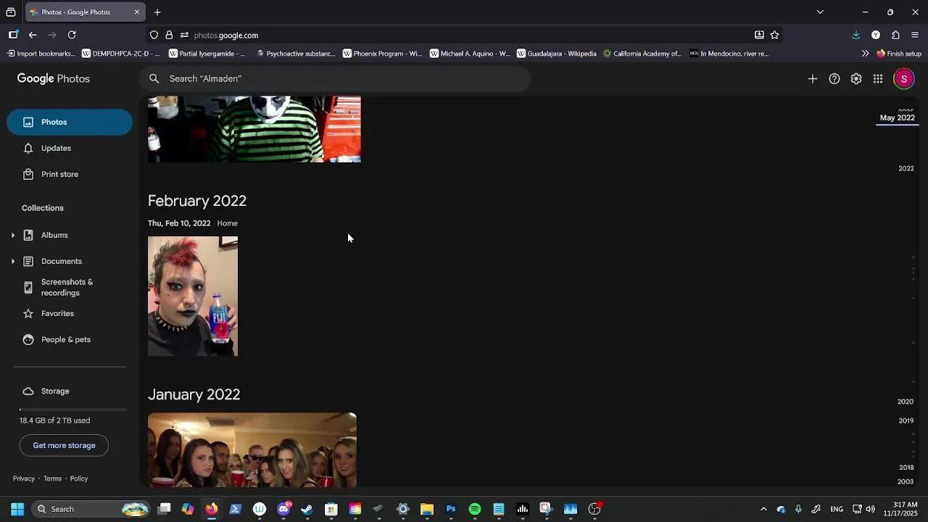Viewport: 928px width, 522px height.
Task: Show more bookmarks chevron
Action: click(x=865, y=54)
